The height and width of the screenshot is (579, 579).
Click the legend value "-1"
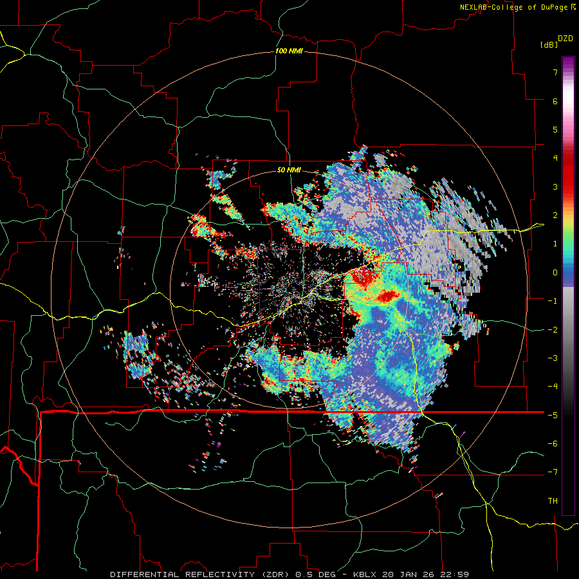point(553,301)
